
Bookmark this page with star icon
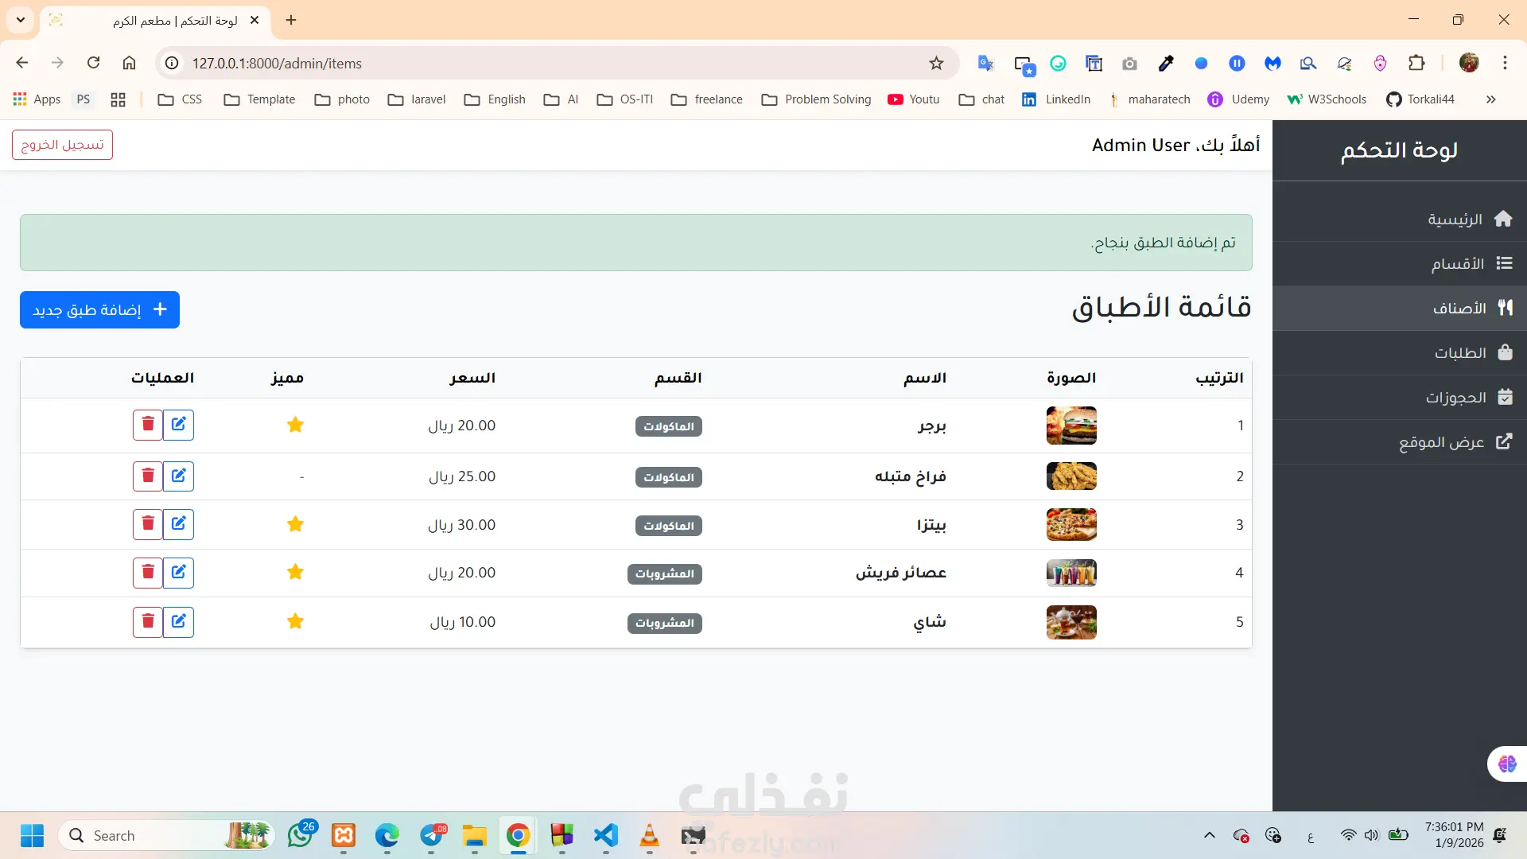coord(936,64)
